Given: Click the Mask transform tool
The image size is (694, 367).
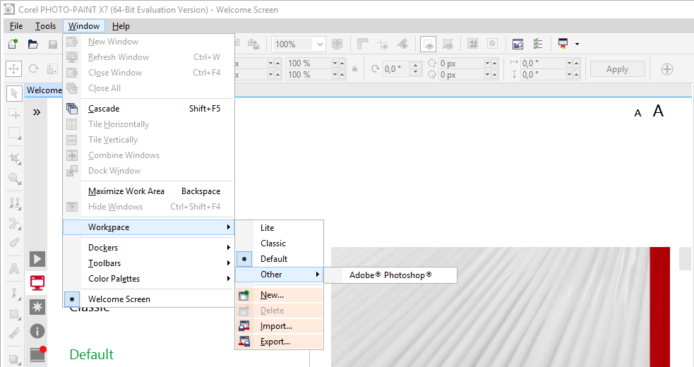Looking at the screenshot, I should tap(14, 114).
